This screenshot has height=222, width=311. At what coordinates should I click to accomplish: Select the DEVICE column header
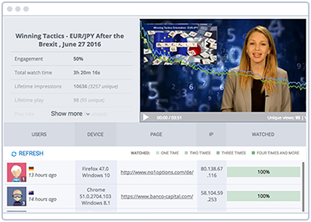coord(95,135)
